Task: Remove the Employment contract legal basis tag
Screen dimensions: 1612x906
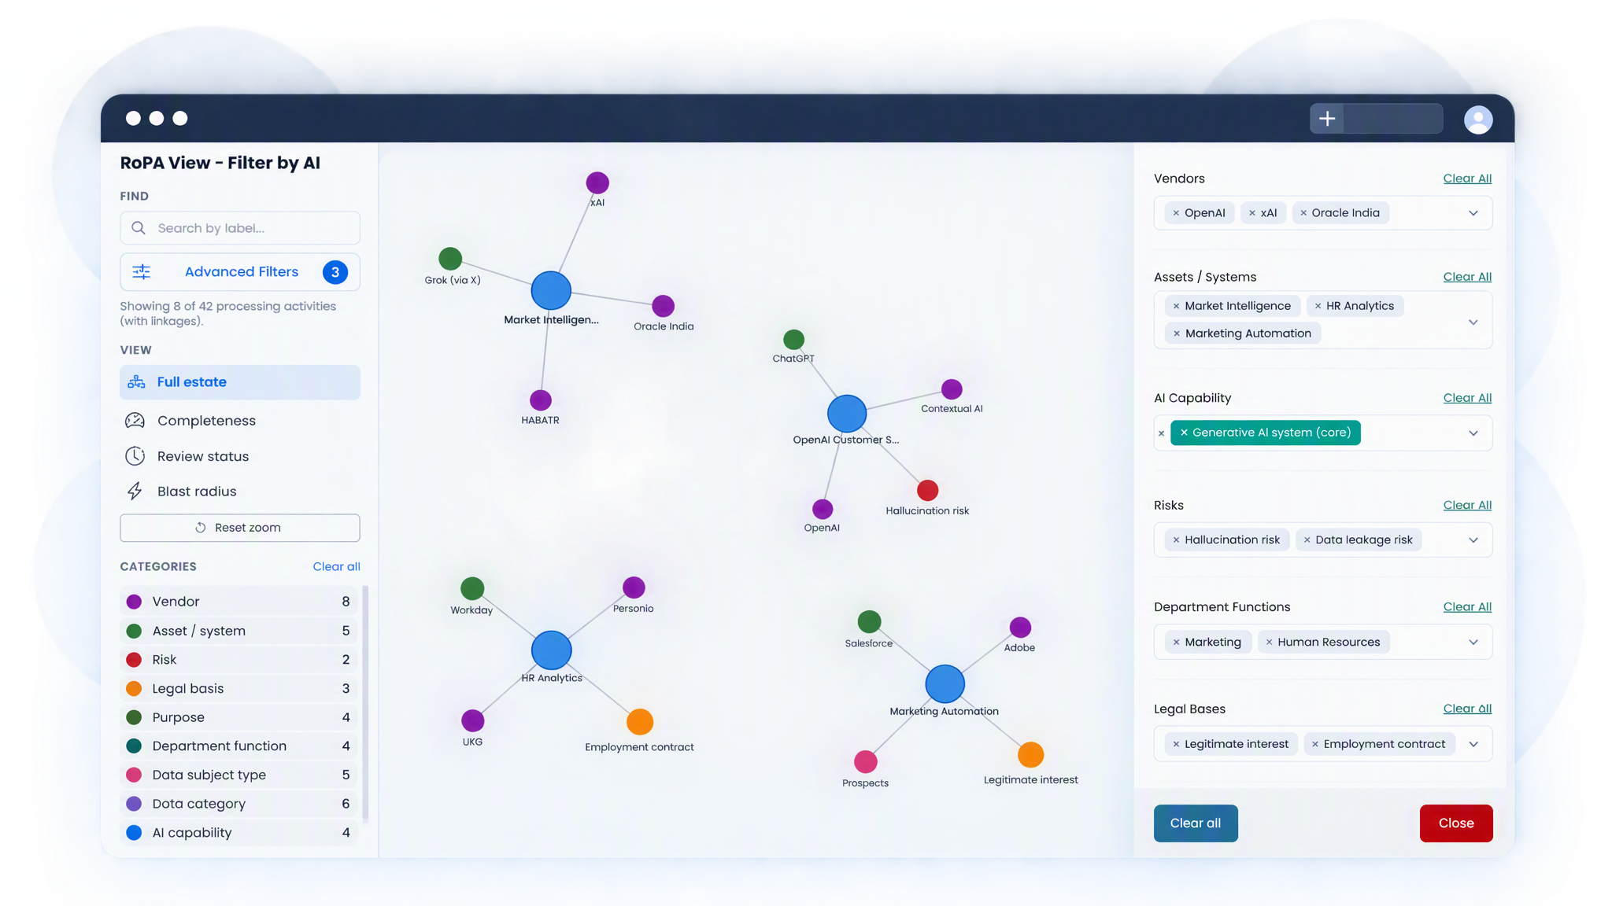Action: point(1315,744)
